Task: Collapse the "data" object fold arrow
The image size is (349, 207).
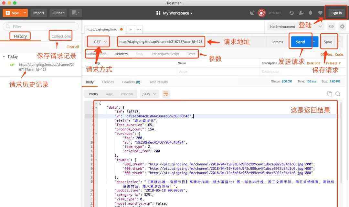Action: (x=96, y=107)
